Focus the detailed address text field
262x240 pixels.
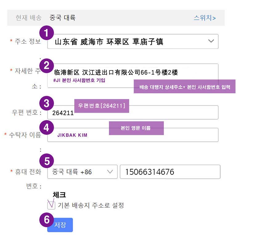(133, 76)
